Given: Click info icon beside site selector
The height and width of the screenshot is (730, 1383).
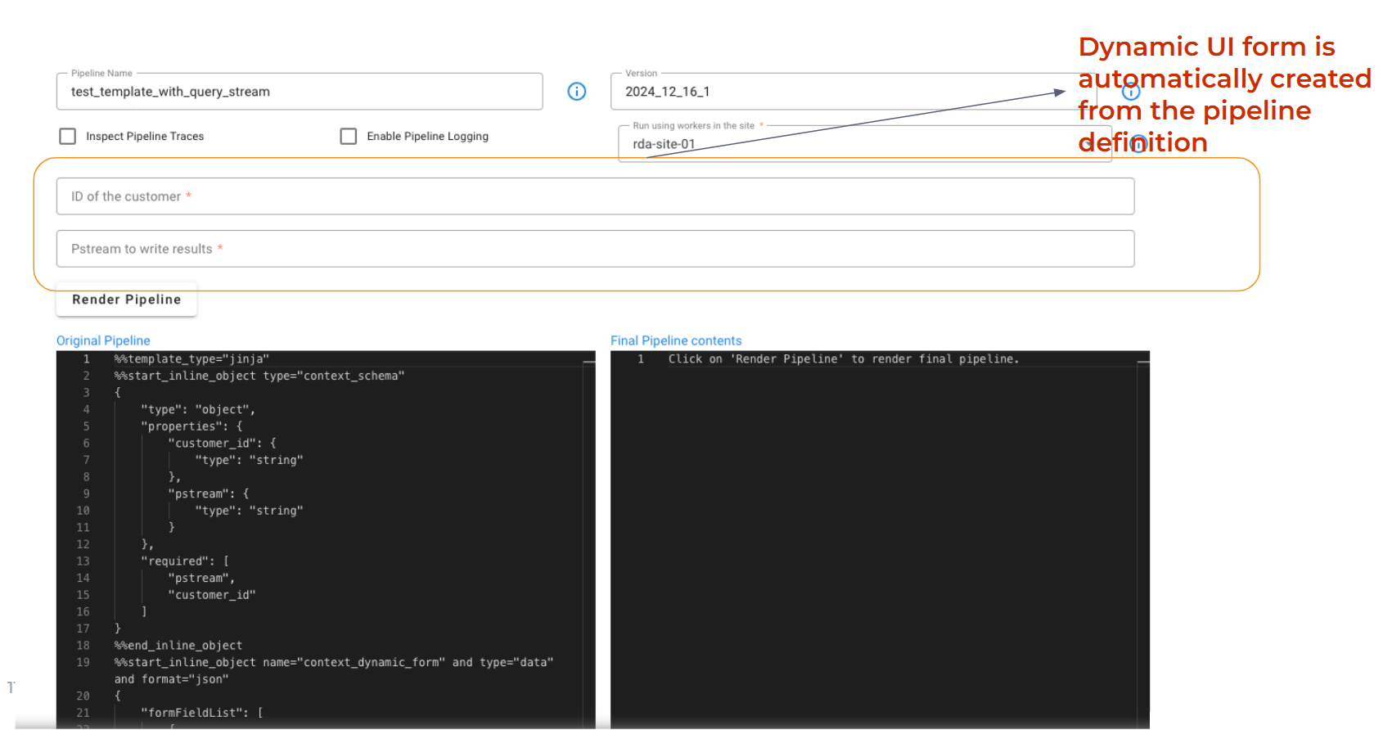Looking at the screenshot, I should point(1137,144).
